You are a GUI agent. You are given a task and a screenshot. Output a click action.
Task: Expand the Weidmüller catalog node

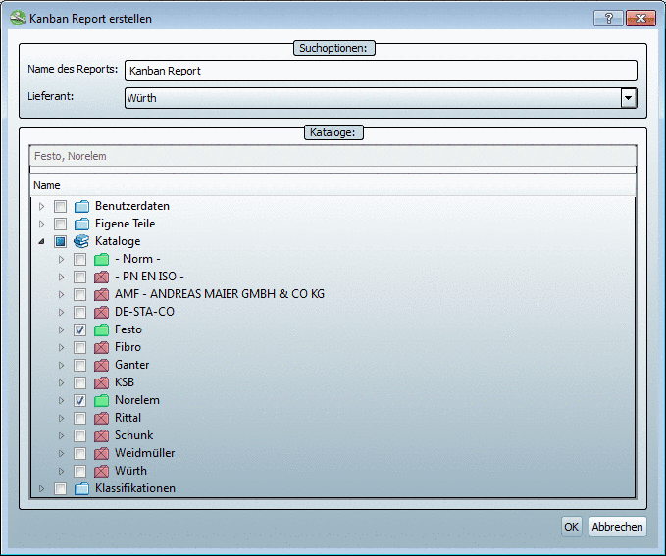[61, 453]
